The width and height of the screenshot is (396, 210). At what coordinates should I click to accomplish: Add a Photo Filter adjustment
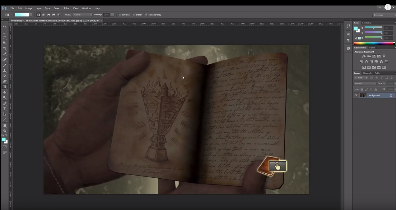point(376,62)
